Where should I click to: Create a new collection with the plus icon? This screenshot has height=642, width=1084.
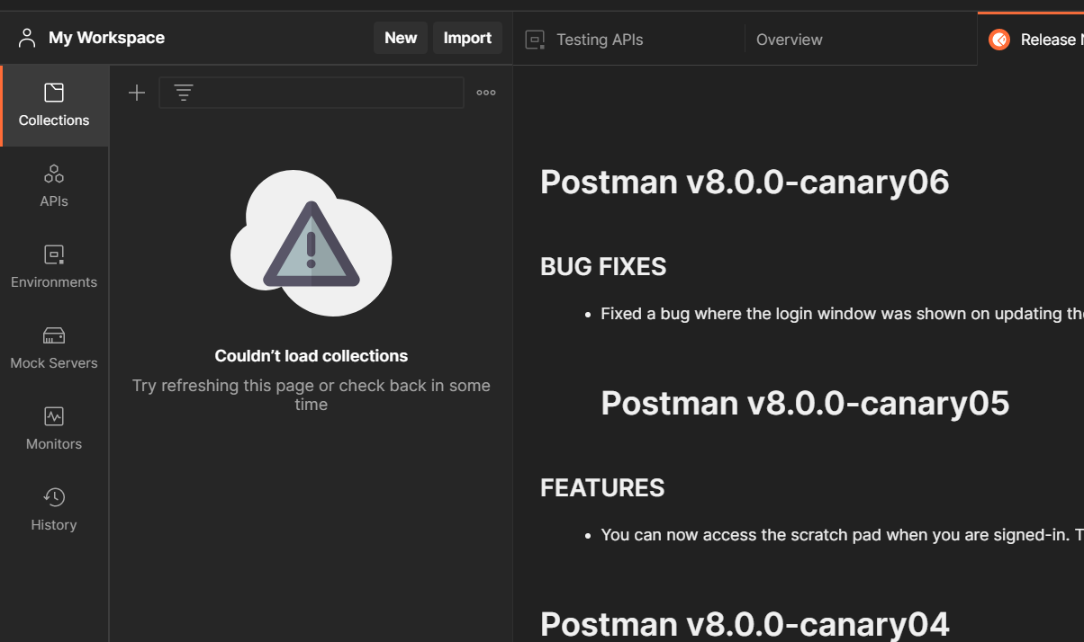[x=136, y=92]
